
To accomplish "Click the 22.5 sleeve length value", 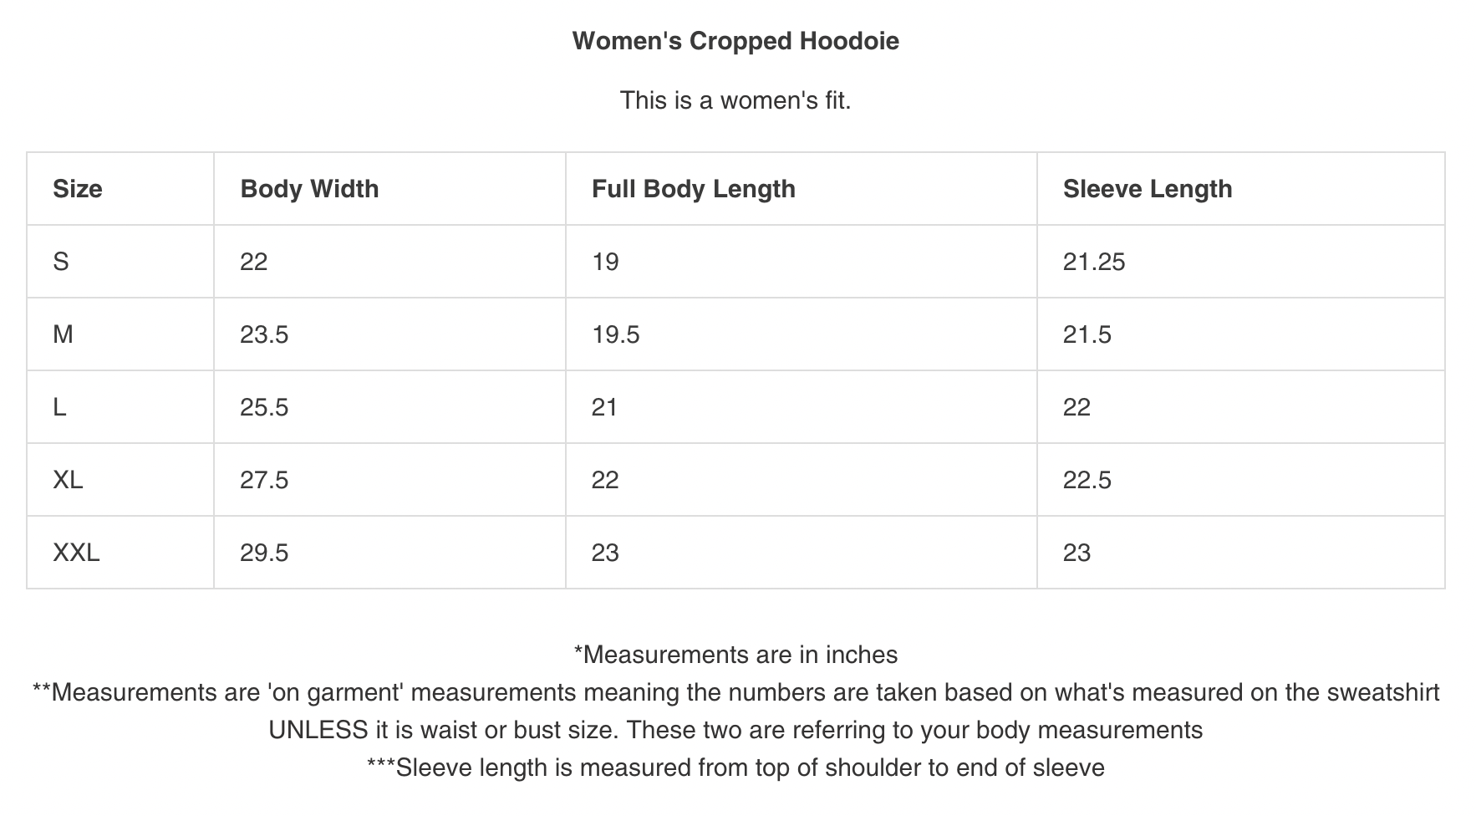I will [x=1087, y=480].
